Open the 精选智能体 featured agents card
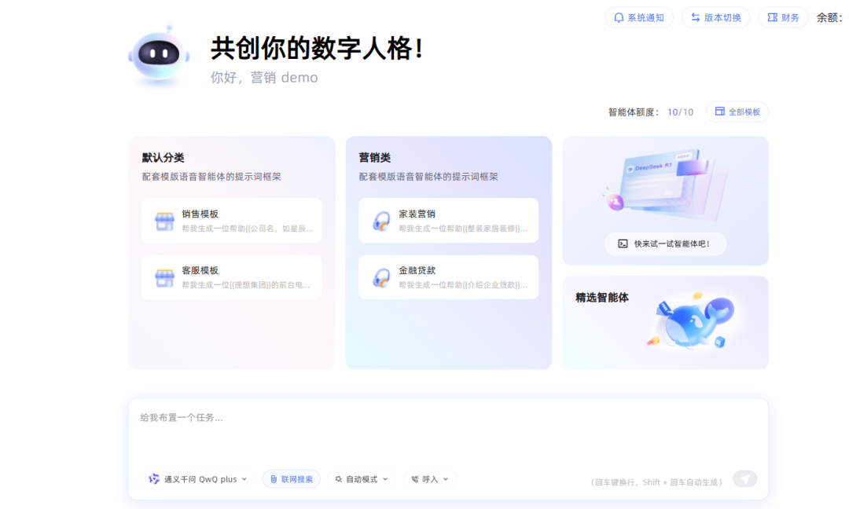 point(665,322)
